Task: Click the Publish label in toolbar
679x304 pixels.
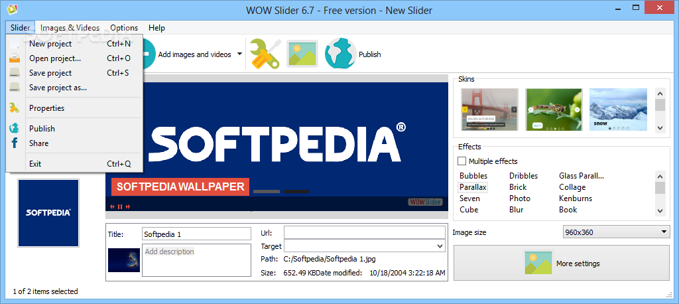Action: coord(369,54)
